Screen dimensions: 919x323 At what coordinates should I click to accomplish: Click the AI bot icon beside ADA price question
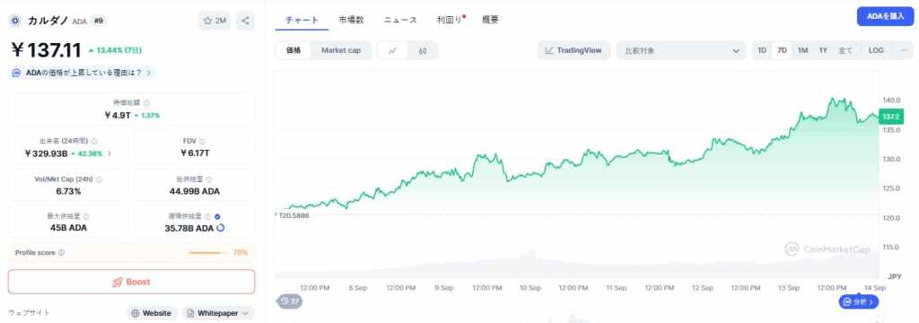17,73
